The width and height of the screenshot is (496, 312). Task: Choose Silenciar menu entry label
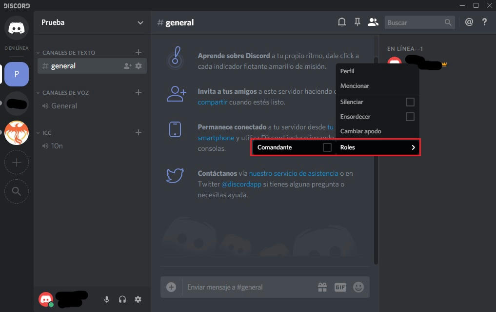point(352,102)
